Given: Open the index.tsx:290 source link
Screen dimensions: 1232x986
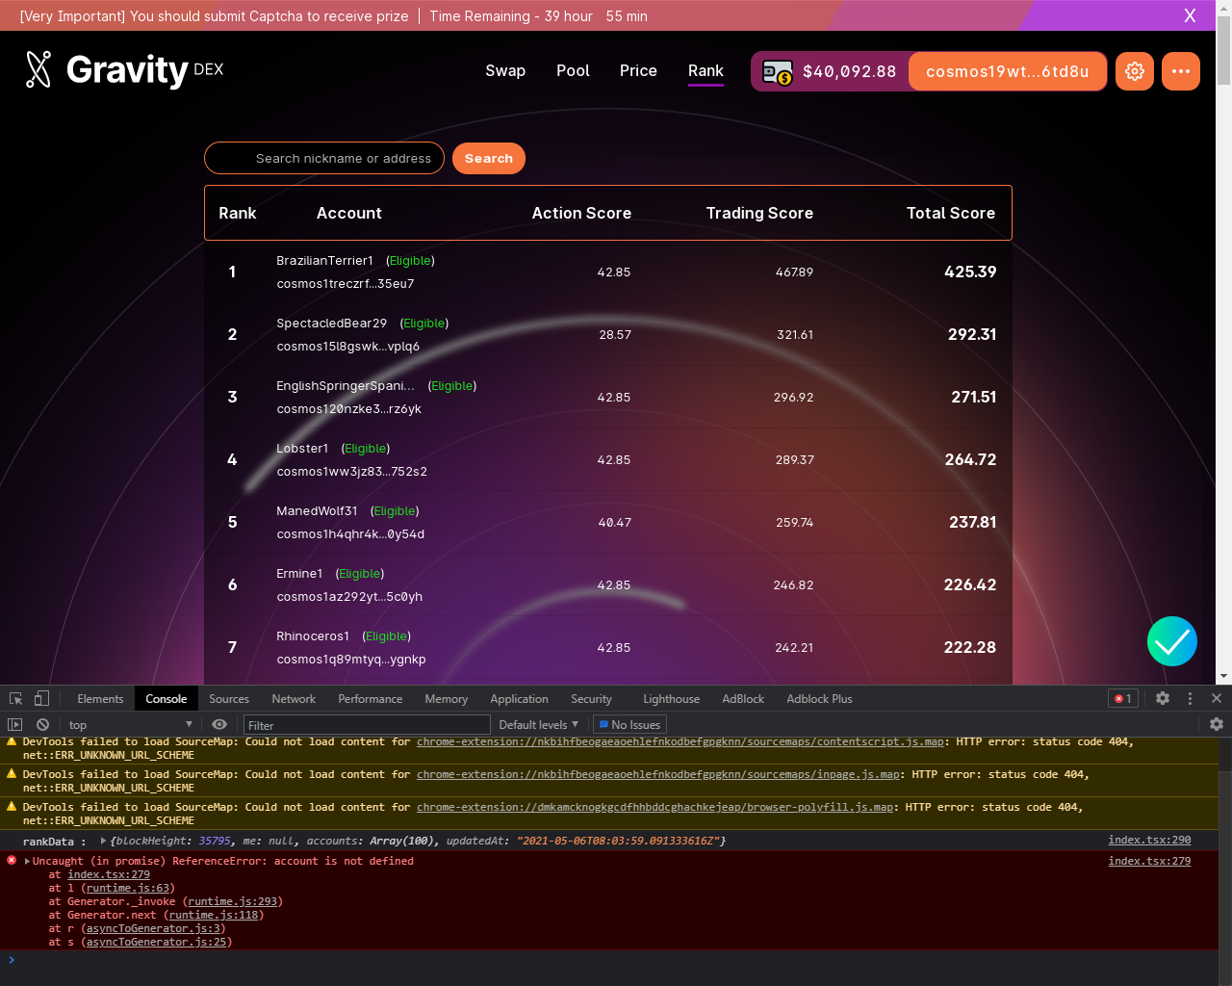Looking at the screenshot, I should pyautogui.click(x=1149, y=840).
